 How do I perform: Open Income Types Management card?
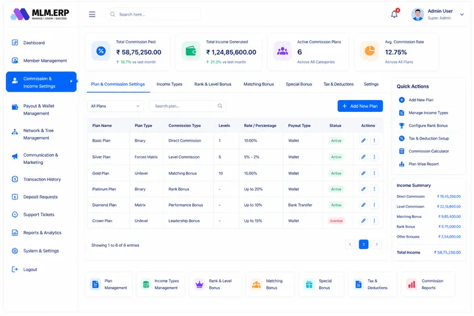(161, 284)
